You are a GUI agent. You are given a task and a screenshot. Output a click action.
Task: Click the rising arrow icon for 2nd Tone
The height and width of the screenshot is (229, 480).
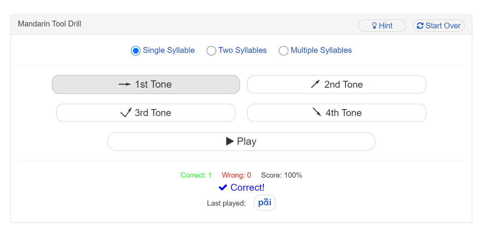[x=315, y=84]
